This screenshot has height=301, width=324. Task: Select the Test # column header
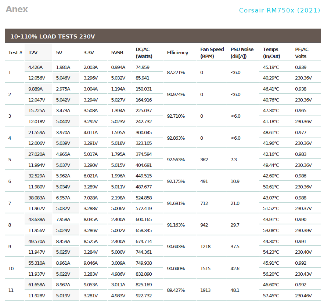(x=15, y=53)
